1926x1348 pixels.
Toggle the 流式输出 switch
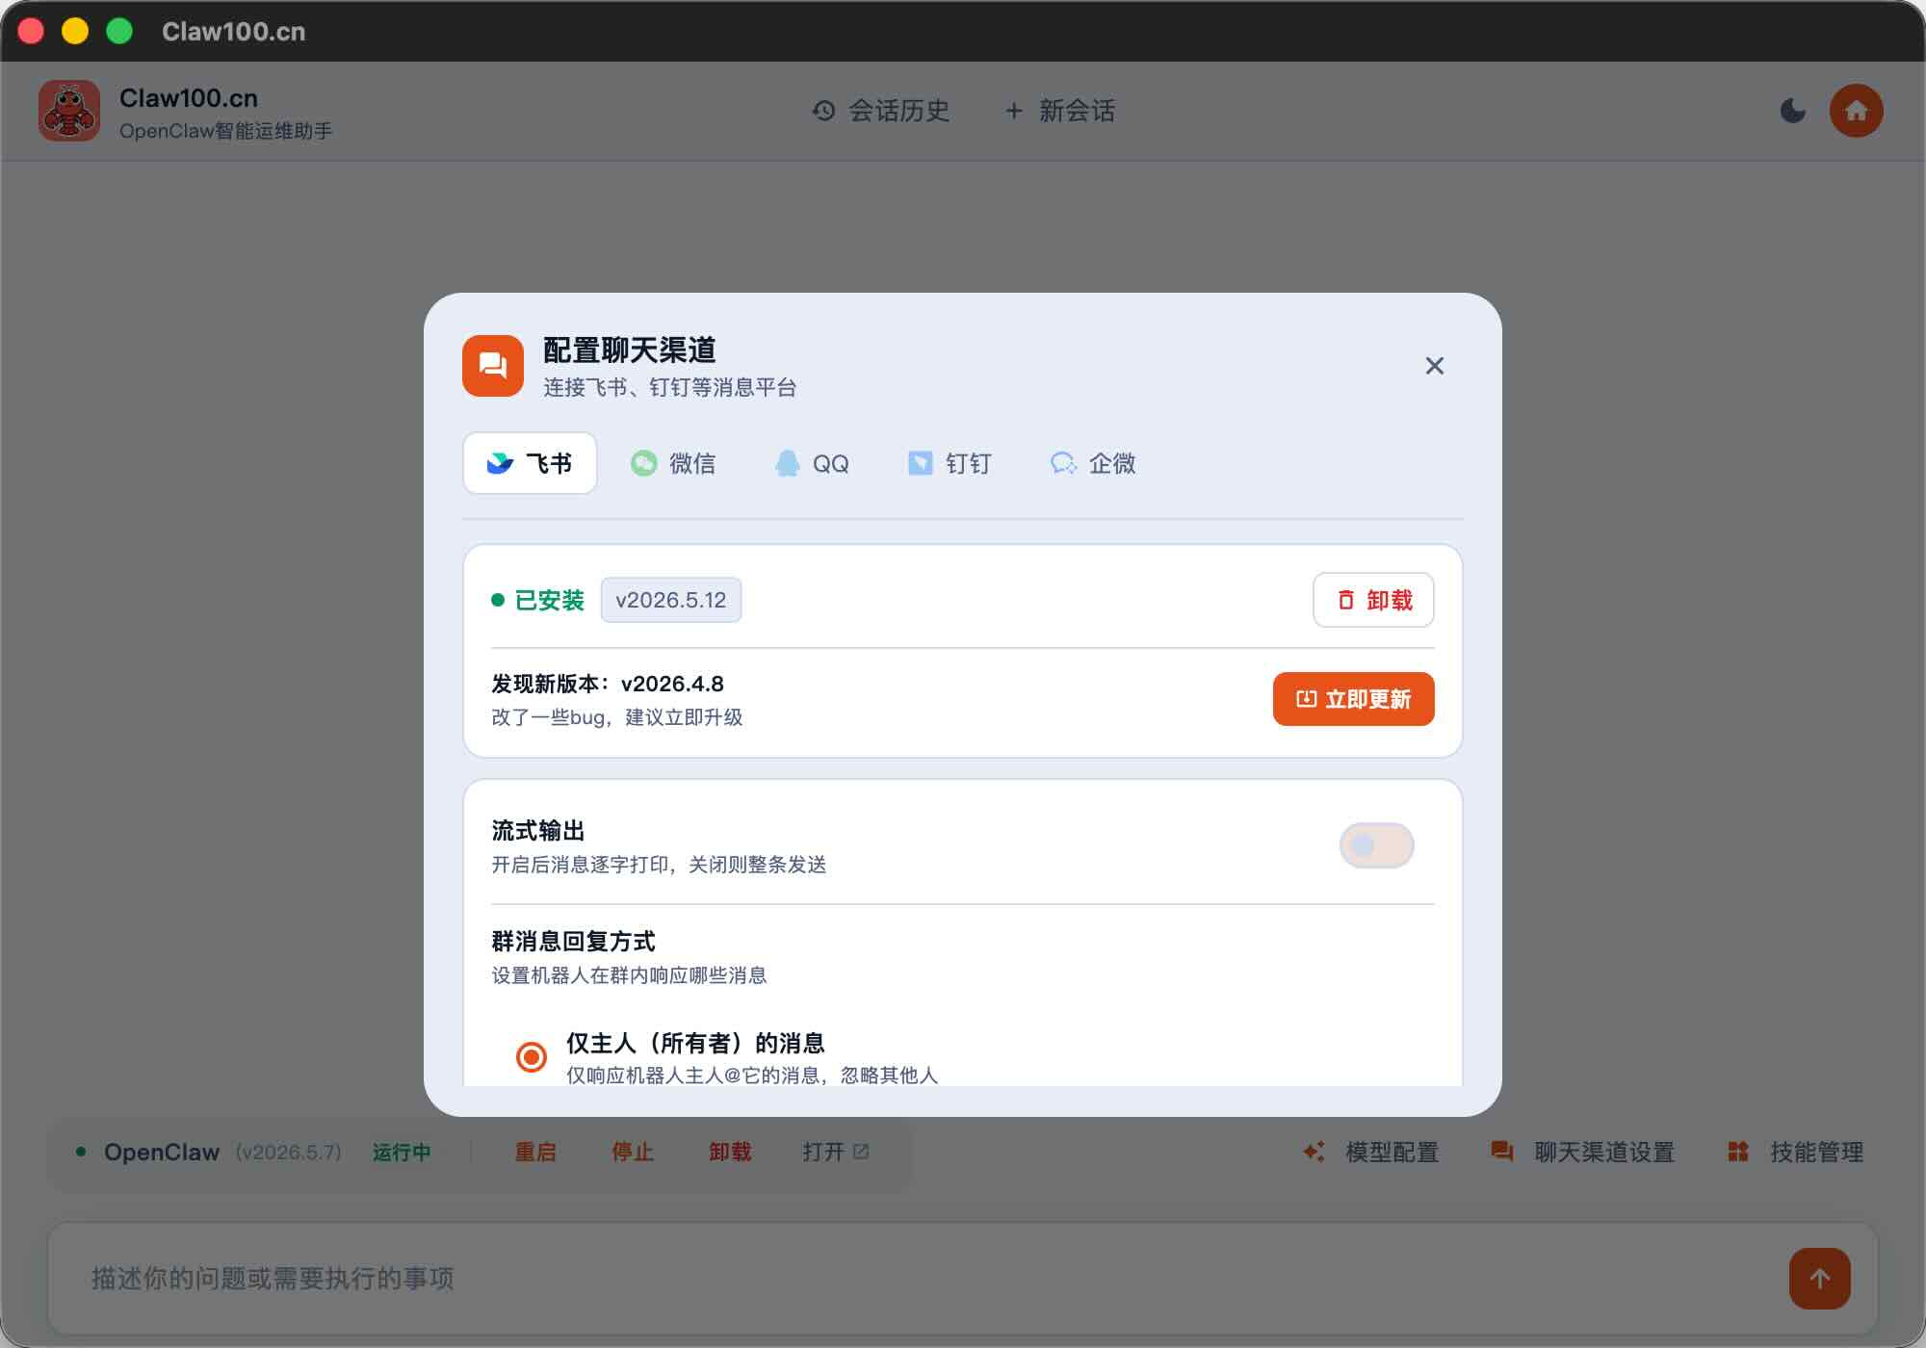point(1376,845)
